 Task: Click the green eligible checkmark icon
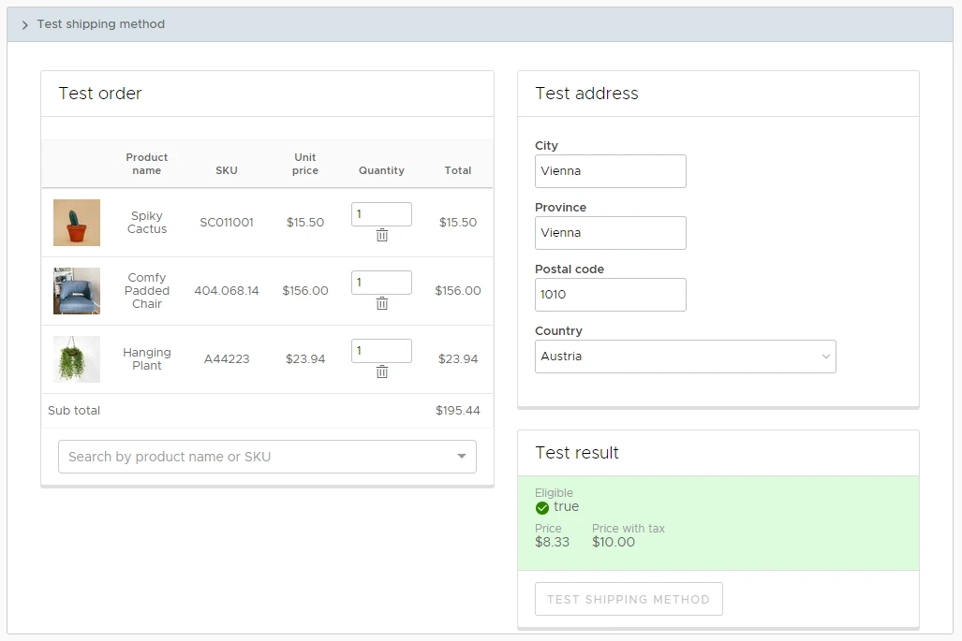point(542,508)
